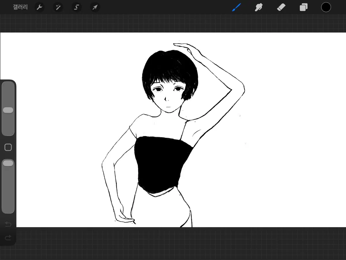Image resolution: width=346 pixels, height=260 pixels.
Task: Open the 갤러리 gallery
Action: point(20,7)
